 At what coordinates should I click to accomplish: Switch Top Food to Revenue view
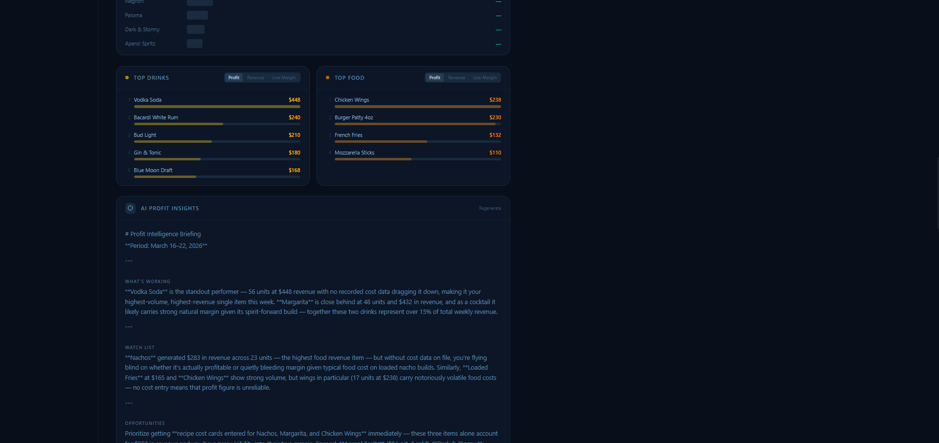point(456,78)
